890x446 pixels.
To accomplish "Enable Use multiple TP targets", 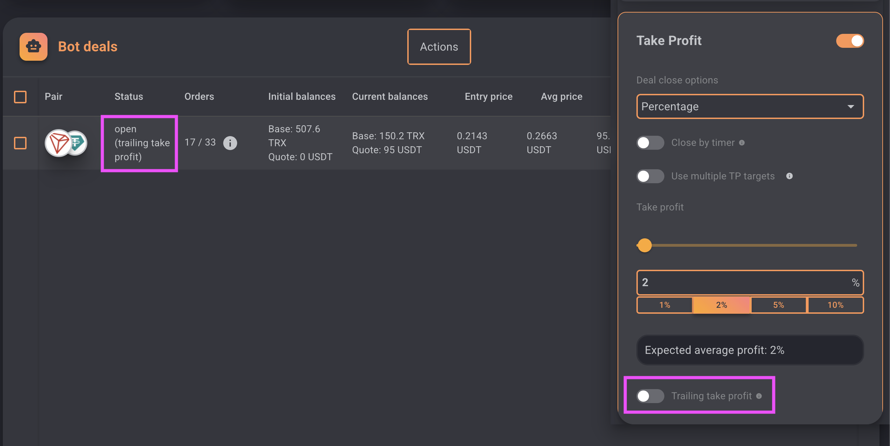I will coord(650,176).
